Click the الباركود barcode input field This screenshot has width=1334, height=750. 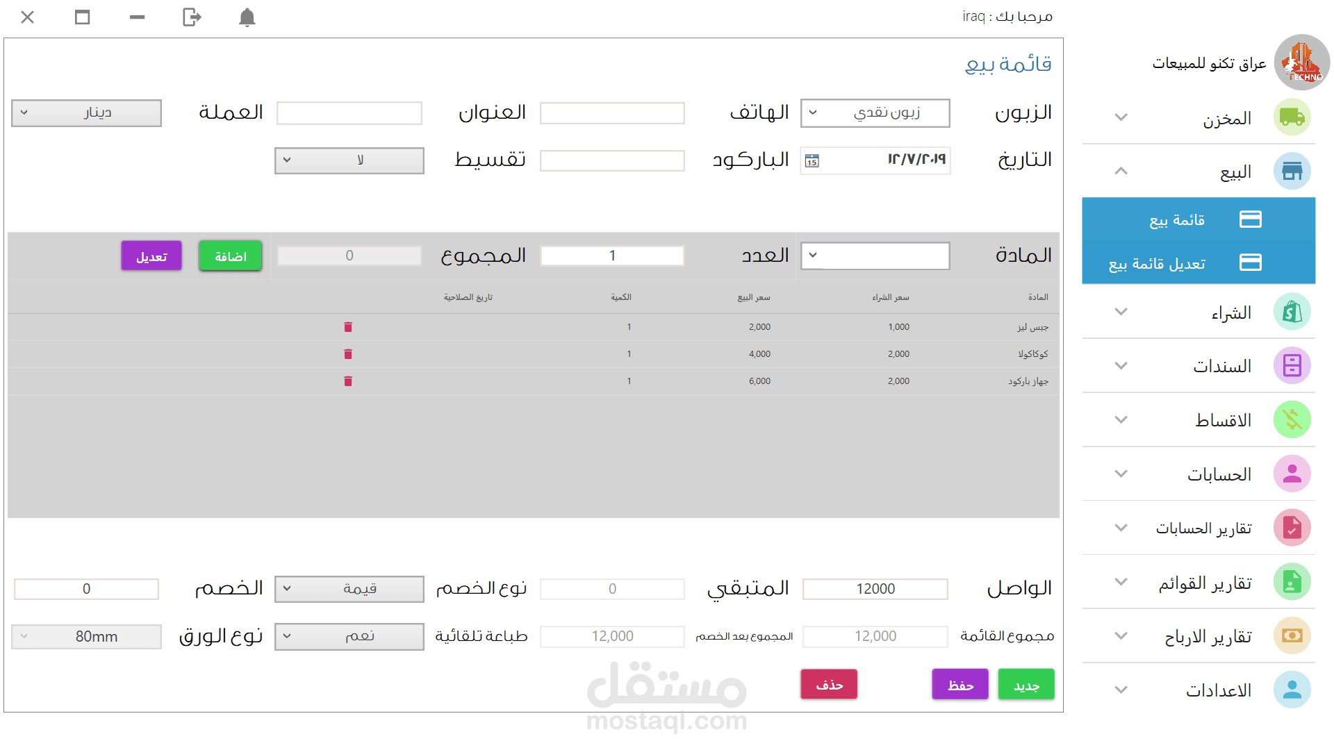click(x=612, y=161)
